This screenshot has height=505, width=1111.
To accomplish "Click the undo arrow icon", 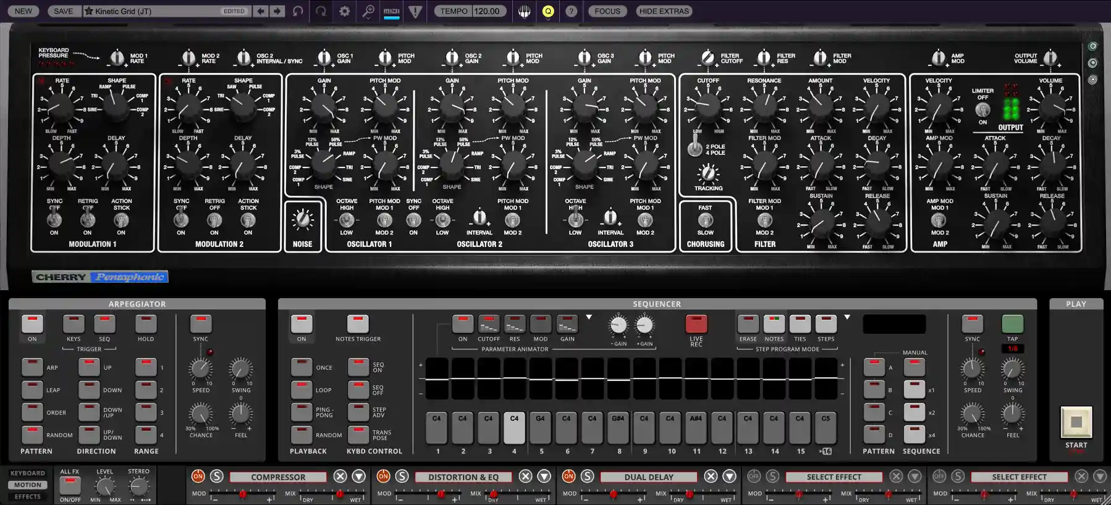I will [298, 11].
